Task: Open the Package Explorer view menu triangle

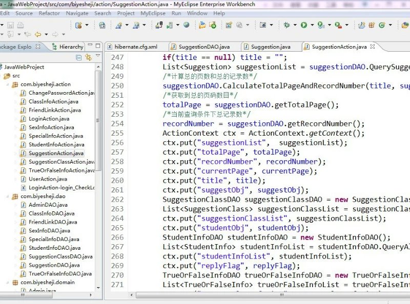Action: coord(98,55)
